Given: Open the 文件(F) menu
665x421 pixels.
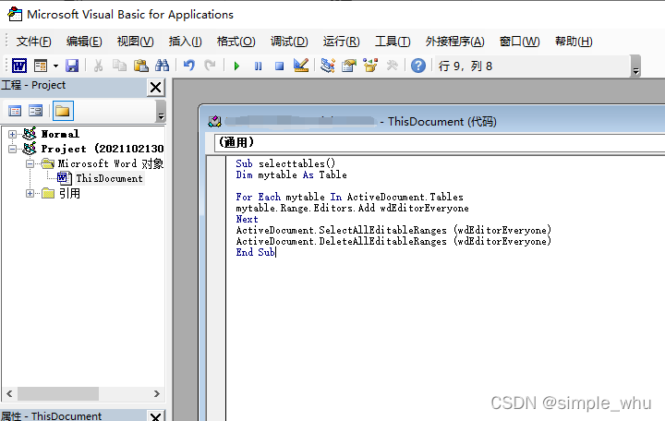Looking at the screenshot, I should [34, 42].
